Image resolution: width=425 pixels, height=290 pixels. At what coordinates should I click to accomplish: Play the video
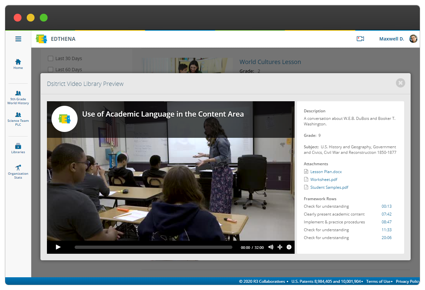pos(58,247)
